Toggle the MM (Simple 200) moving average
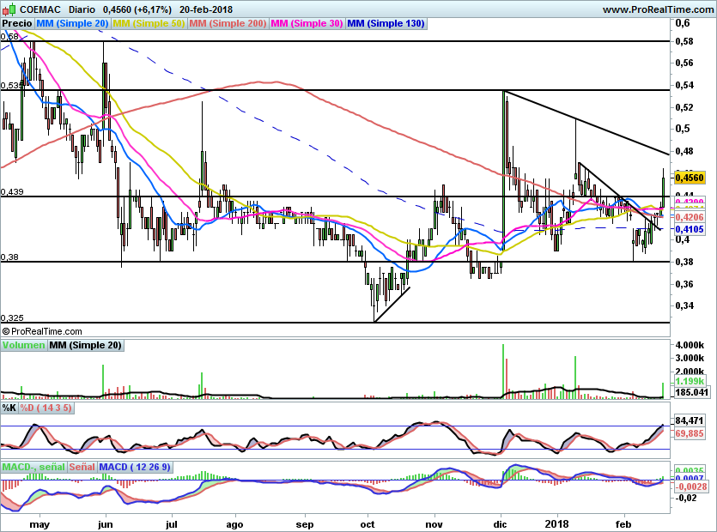Image resolution: width=717 pixels, height=532 pixels. [228, 24]
